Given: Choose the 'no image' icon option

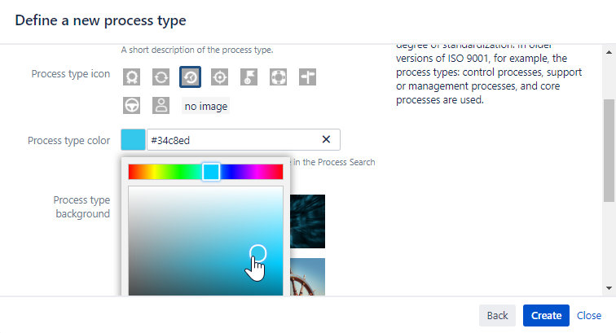Looking at the screenshot, I should click(x=205, y=106).
